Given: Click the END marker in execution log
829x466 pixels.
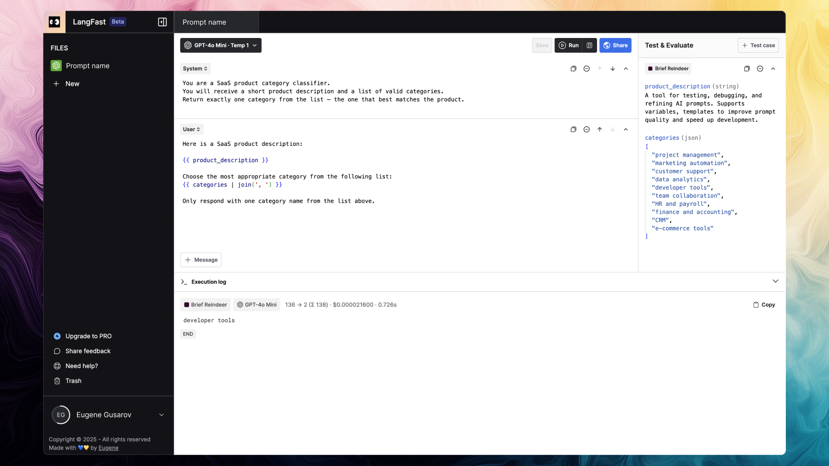Looking at the screenshot, I should point(188,334).
